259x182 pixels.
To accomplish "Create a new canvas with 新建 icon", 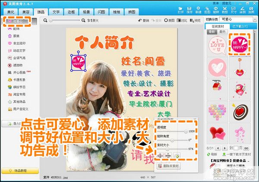I will point(198,10).
